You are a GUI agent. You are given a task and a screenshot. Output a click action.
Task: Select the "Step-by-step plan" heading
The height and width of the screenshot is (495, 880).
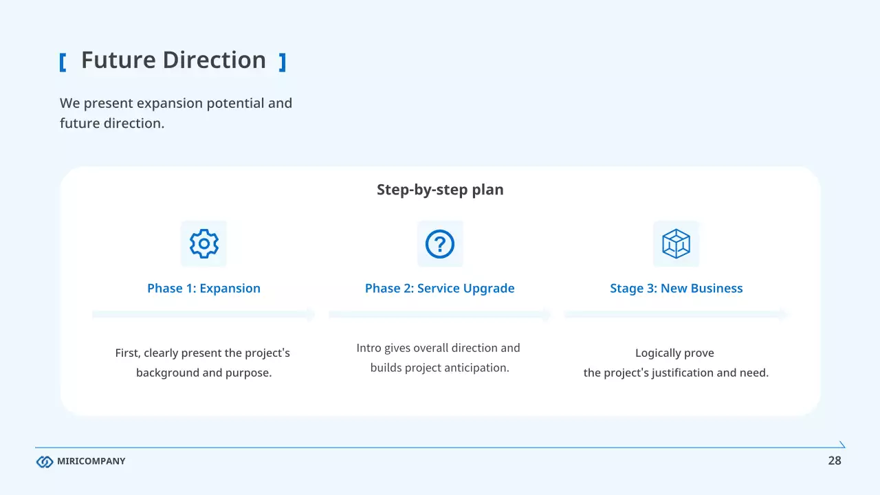(x=440, y=190)
